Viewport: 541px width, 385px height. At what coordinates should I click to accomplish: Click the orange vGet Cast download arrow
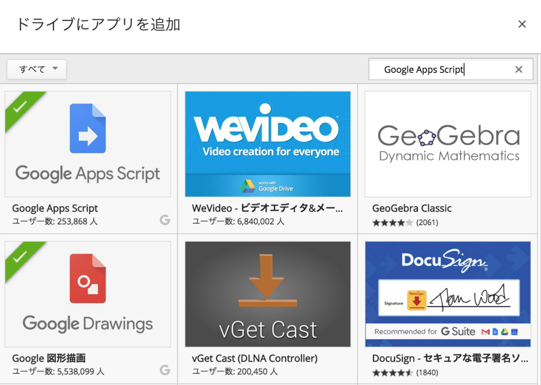pyautogui.click(x=267, y=280)
